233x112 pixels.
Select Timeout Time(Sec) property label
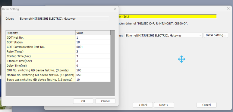point(41,61)
